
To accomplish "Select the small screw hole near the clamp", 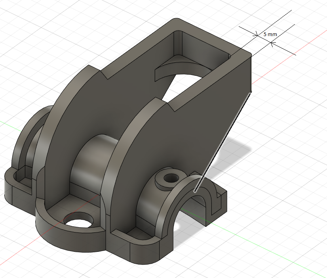I will [171, 178].
